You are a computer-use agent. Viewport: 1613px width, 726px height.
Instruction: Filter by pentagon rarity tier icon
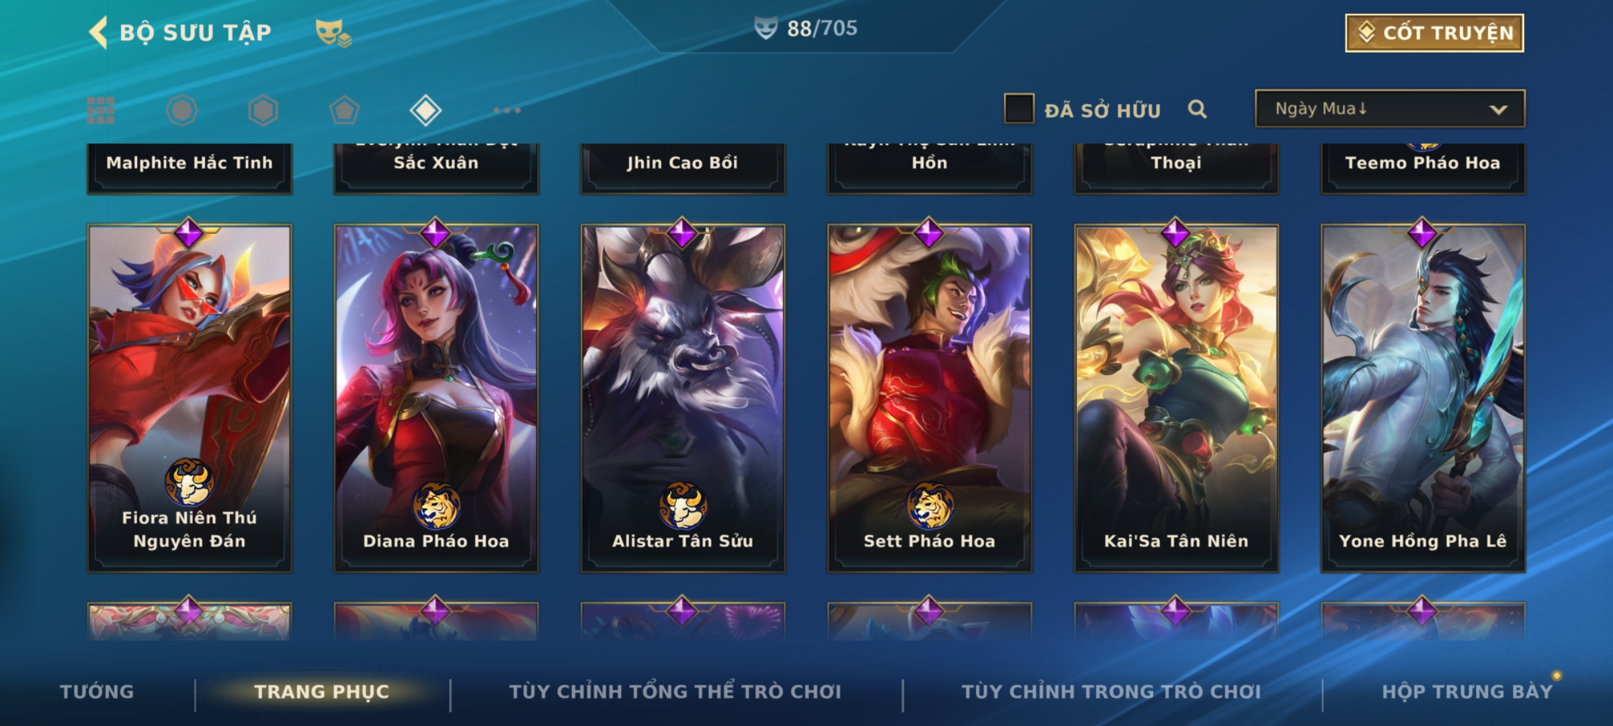click(x=344, y=110)
